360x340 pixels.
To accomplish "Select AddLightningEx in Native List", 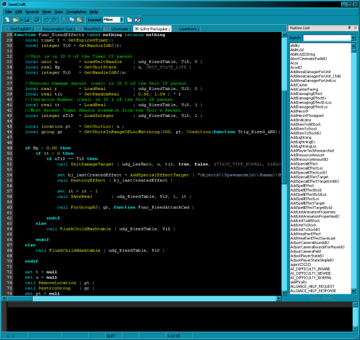I will click(303, 142).
